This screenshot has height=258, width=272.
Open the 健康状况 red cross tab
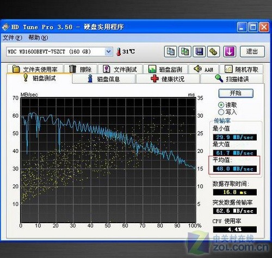168,79
